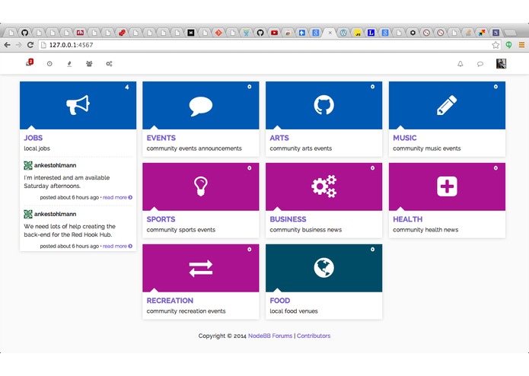
Task: Open the FOOD category title
Action: click(x=279, y=301)
